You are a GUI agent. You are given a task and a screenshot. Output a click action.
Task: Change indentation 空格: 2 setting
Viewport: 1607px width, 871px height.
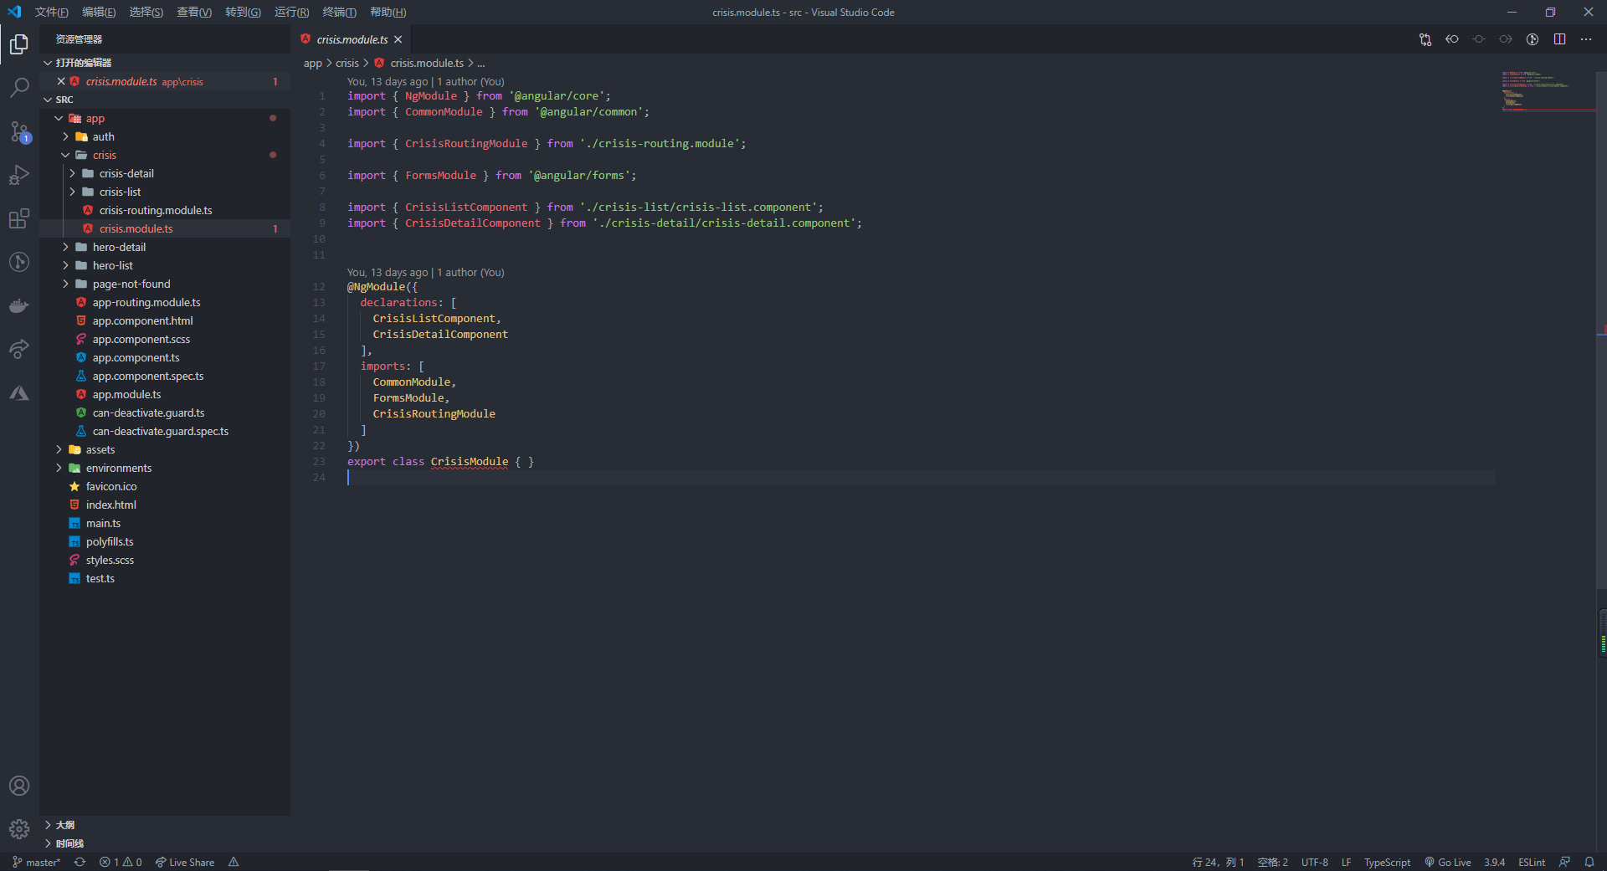click(1272, 862)
